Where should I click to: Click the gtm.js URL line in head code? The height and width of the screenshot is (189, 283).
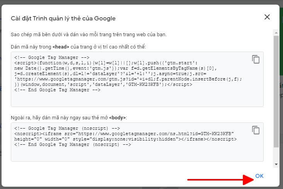[128, 79]
